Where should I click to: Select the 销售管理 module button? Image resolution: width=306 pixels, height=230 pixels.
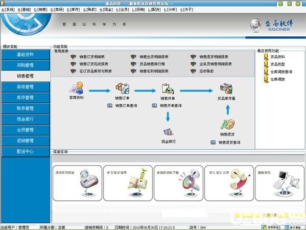coord(26,76)
